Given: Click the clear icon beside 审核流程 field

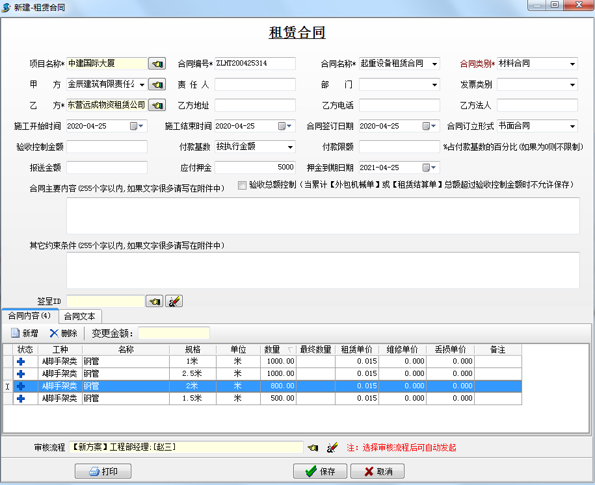Looking at the screenshot, I should [332, 447].
